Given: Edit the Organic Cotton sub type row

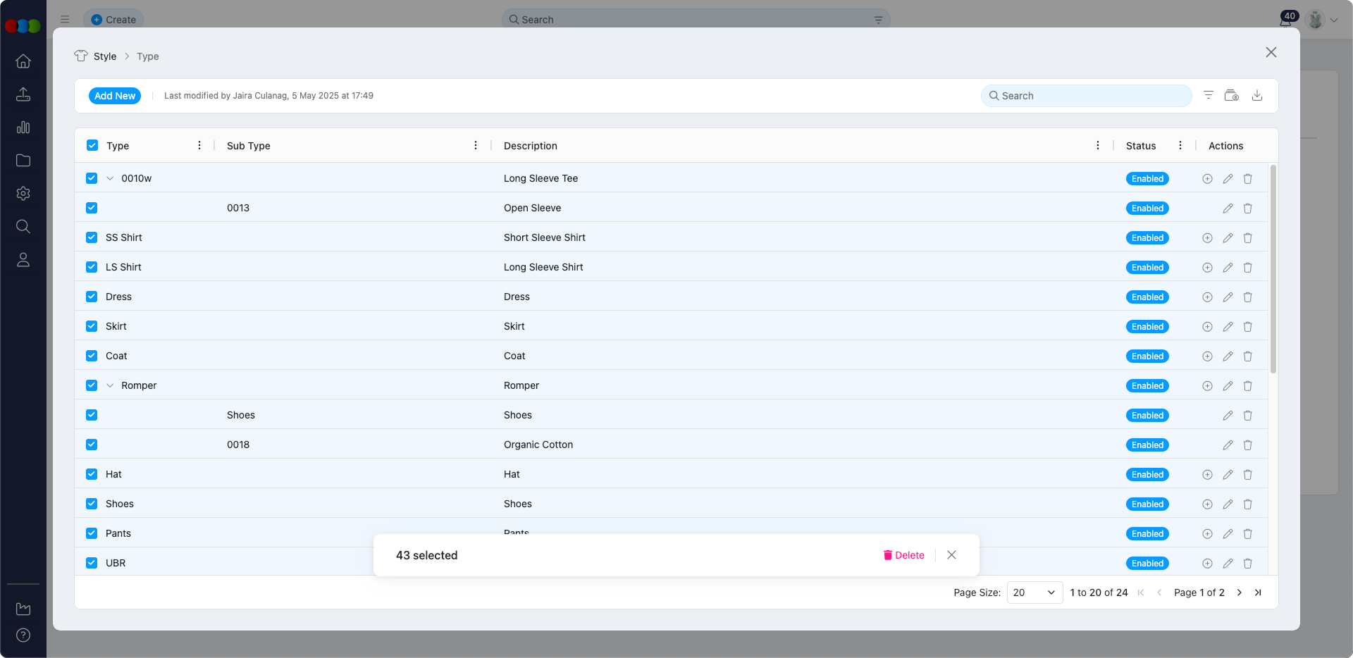Looking at the screenshot, I should [1228, 445].
